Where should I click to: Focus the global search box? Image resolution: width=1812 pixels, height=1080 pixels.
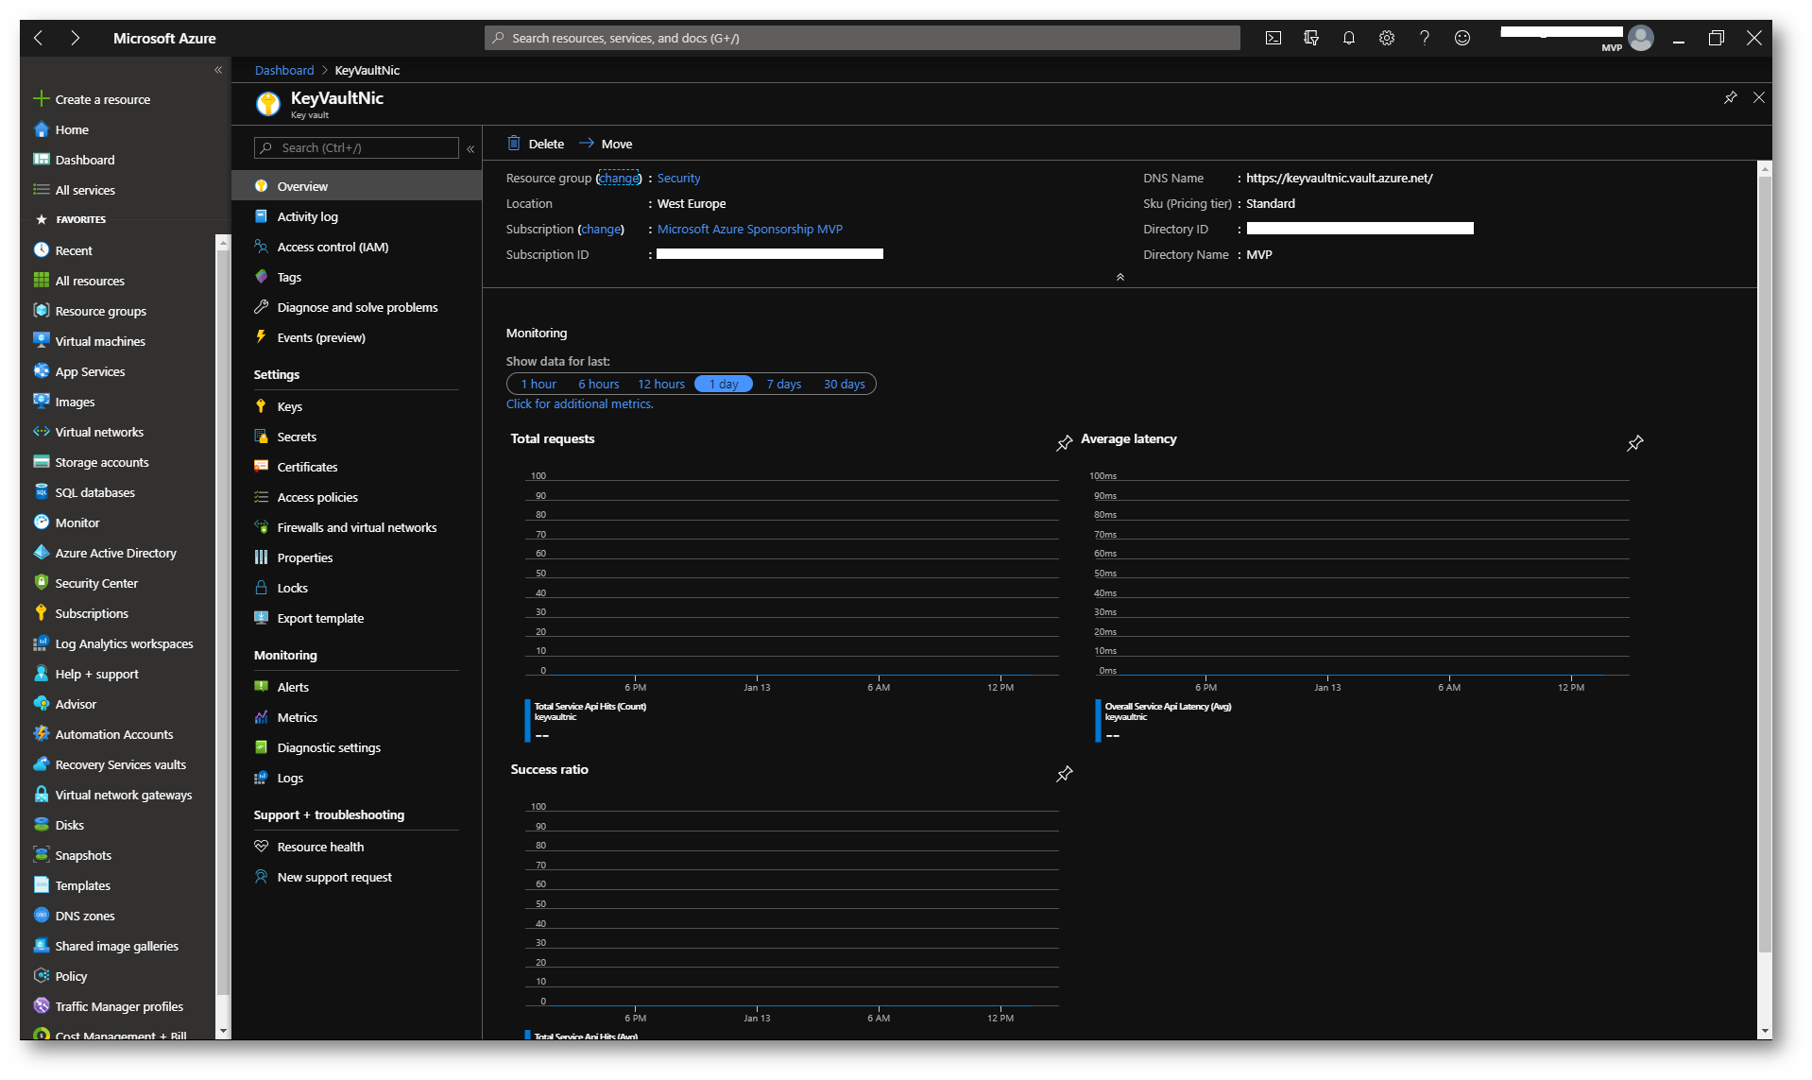[x=863, y=38]
